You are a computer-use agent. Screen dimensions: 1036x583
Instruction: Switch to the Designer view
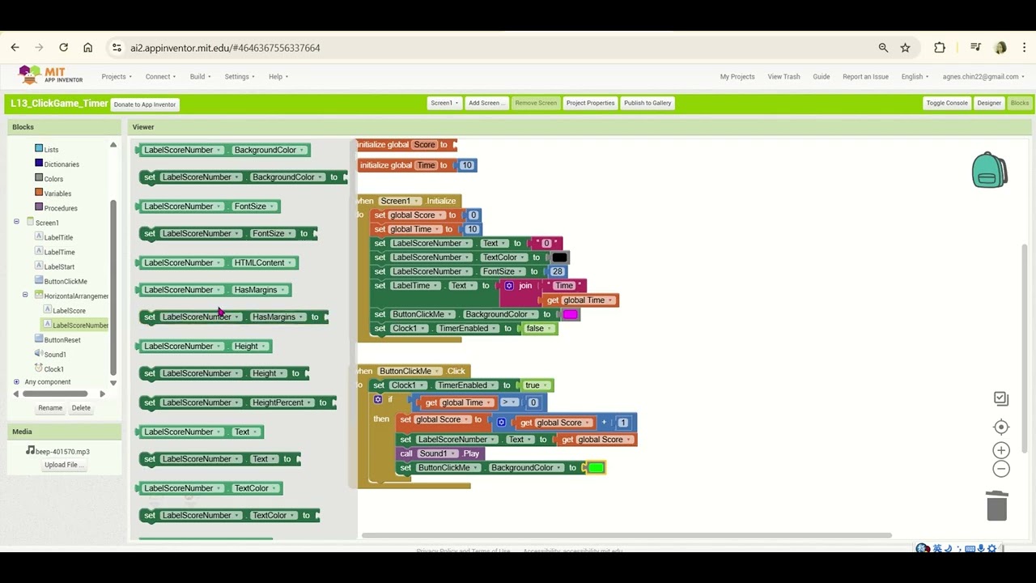(x=989, y=103)
